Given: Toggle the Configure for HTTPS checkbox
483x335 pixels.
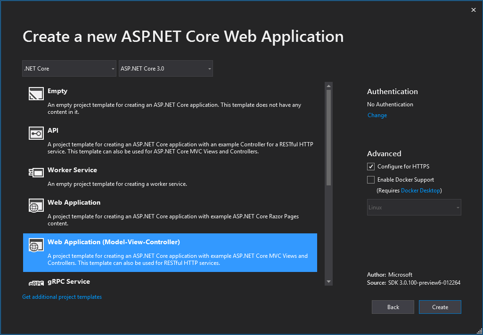Looking at the screenshot, I should 371,166.
